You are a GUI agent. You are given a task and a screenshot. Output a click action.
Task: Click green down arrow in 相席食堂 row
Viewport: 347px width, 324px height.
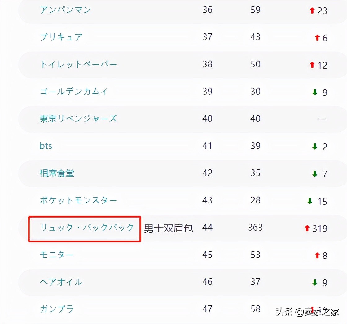pyautogui.click(x=315, y=174)
